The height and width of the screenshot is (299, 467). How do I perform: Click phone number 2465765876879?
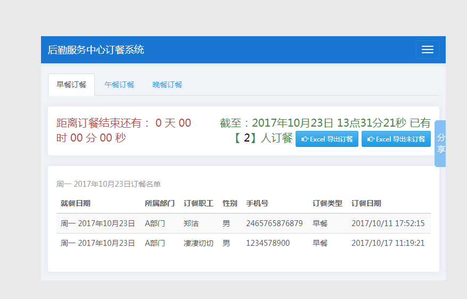(274, 223)
